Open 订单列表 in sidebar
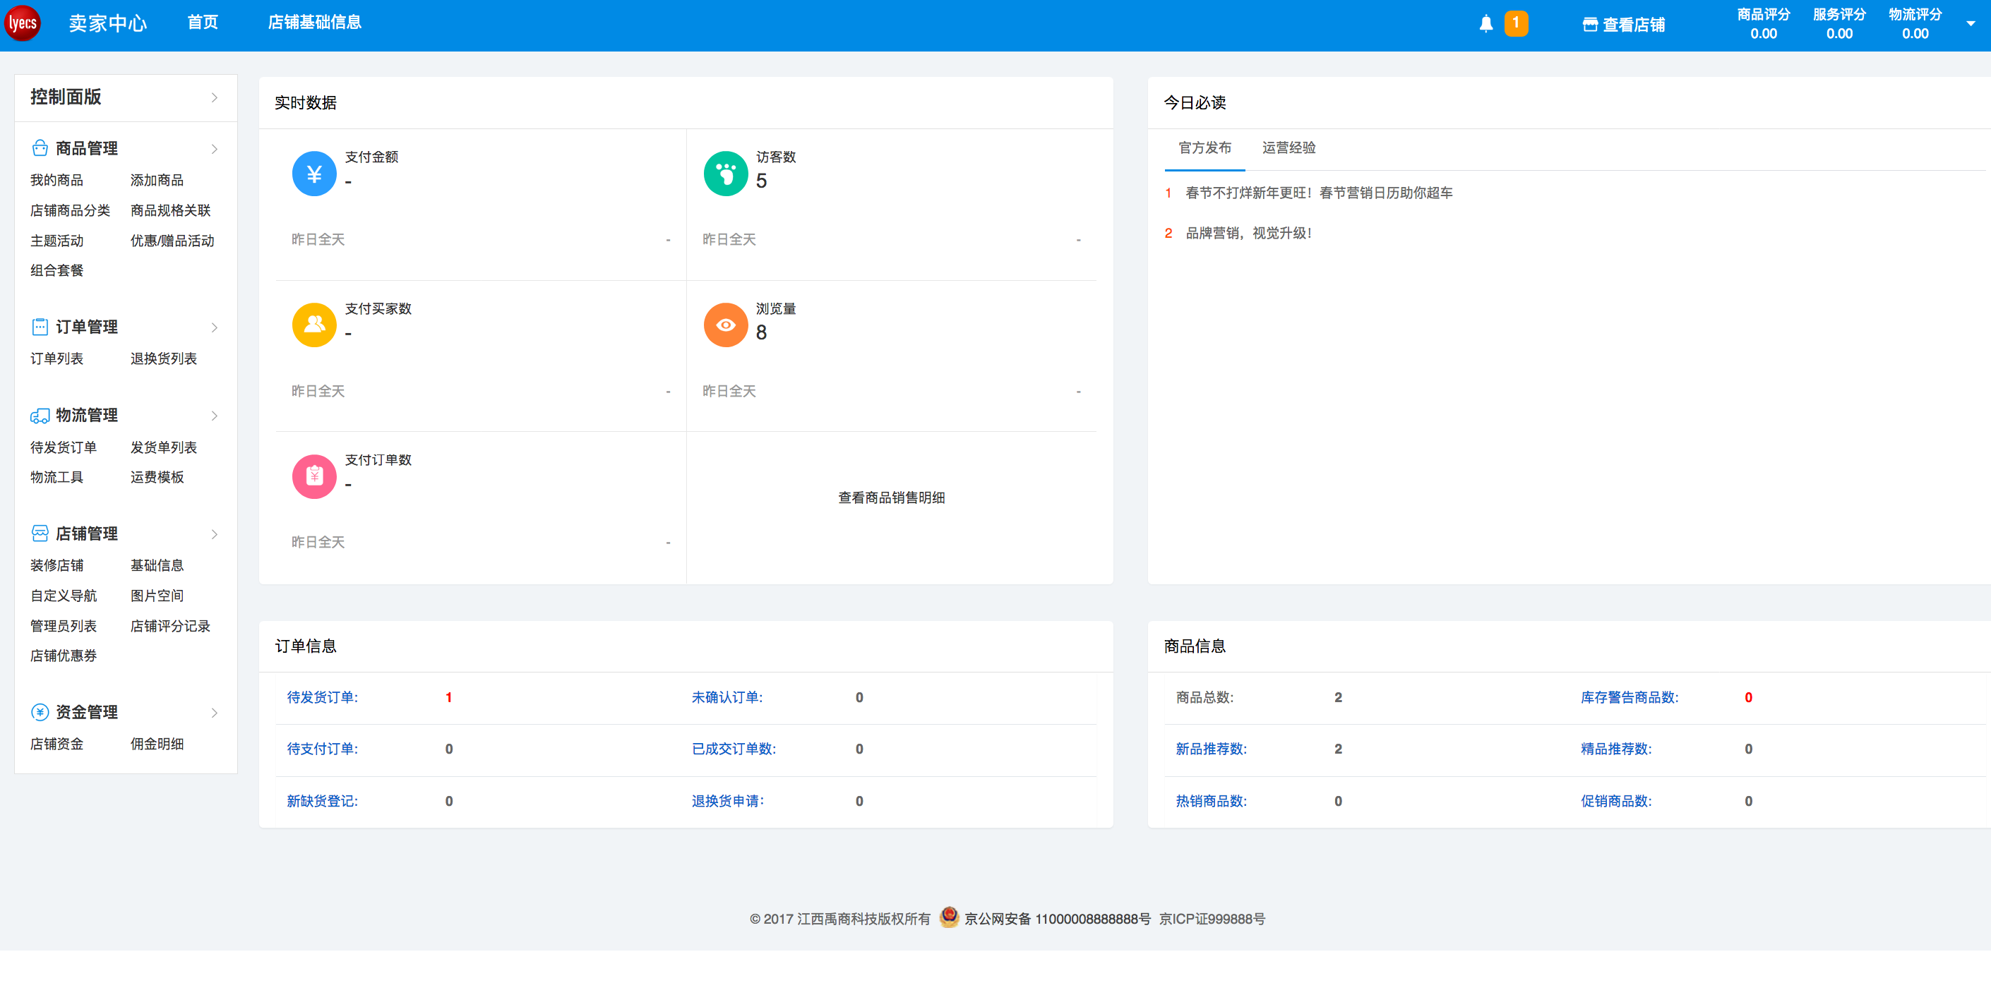The image size is (1991, 995). [56, 358]
